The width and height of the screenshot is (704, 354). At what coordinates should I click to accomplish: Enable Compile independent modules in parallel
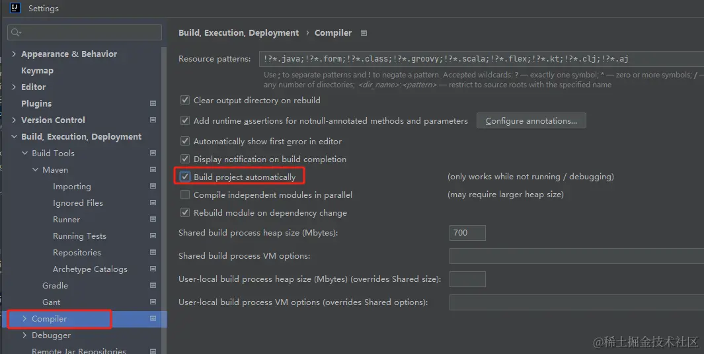(x=185, y=195)
